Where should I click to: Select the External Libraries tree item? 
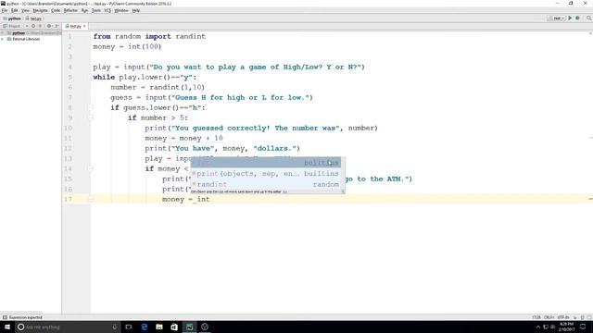(23, 39)
